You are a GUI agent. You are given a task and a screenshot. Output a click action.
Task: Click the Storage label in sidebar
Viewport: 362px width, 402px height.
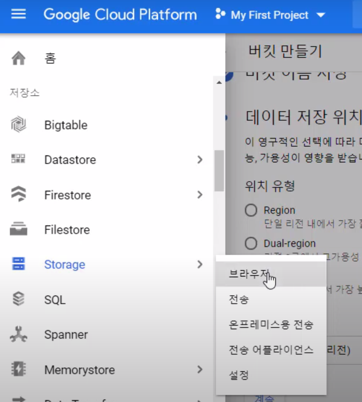65,264
